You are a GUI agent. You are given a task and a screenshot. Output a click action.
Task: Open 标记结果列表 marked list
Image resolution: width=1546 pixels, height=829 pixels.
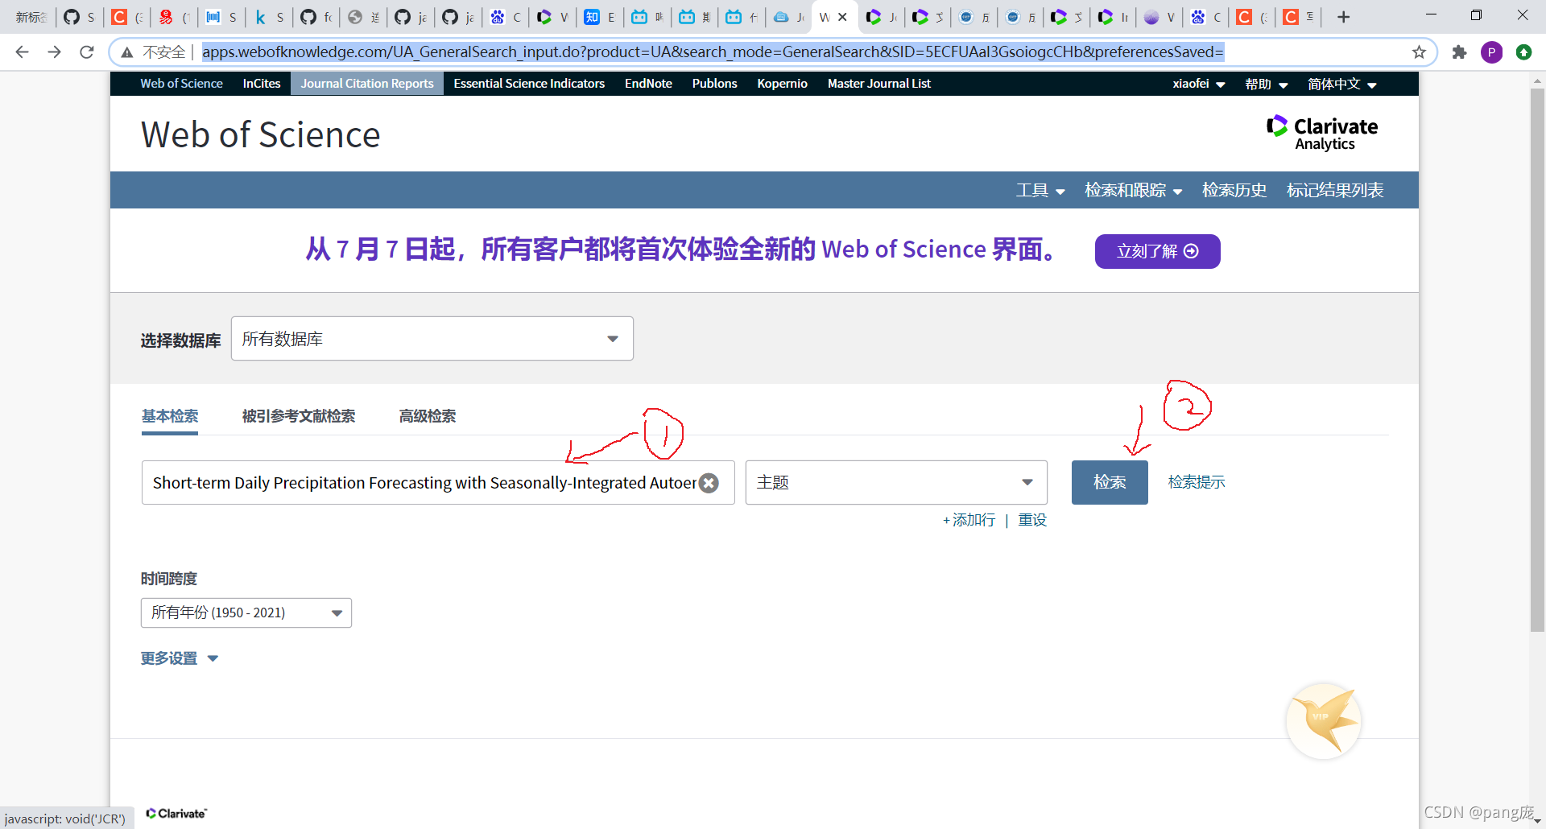(x=1335, y=191)
